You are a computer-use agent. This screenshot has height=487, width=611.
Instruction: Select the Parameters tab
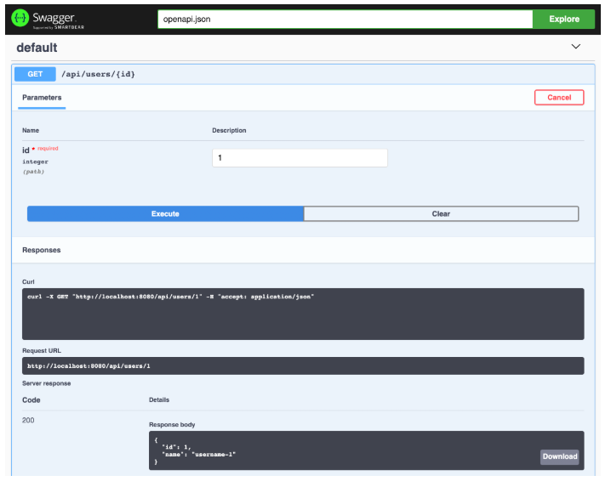[x=42, y=98]
